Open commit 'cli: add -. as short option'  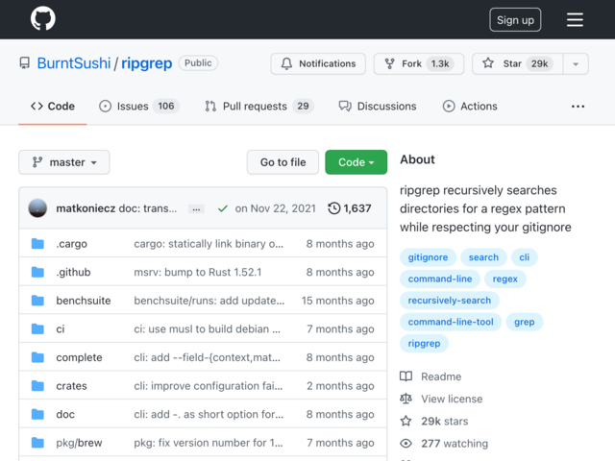coord(209,414)
